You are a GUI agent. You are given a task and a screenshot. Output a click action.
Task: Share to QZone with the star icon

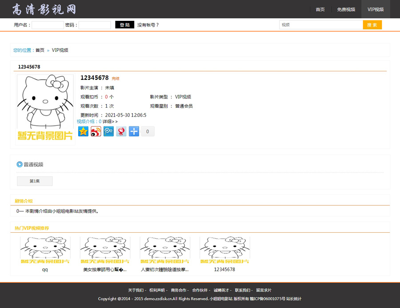tap(84, 131)
